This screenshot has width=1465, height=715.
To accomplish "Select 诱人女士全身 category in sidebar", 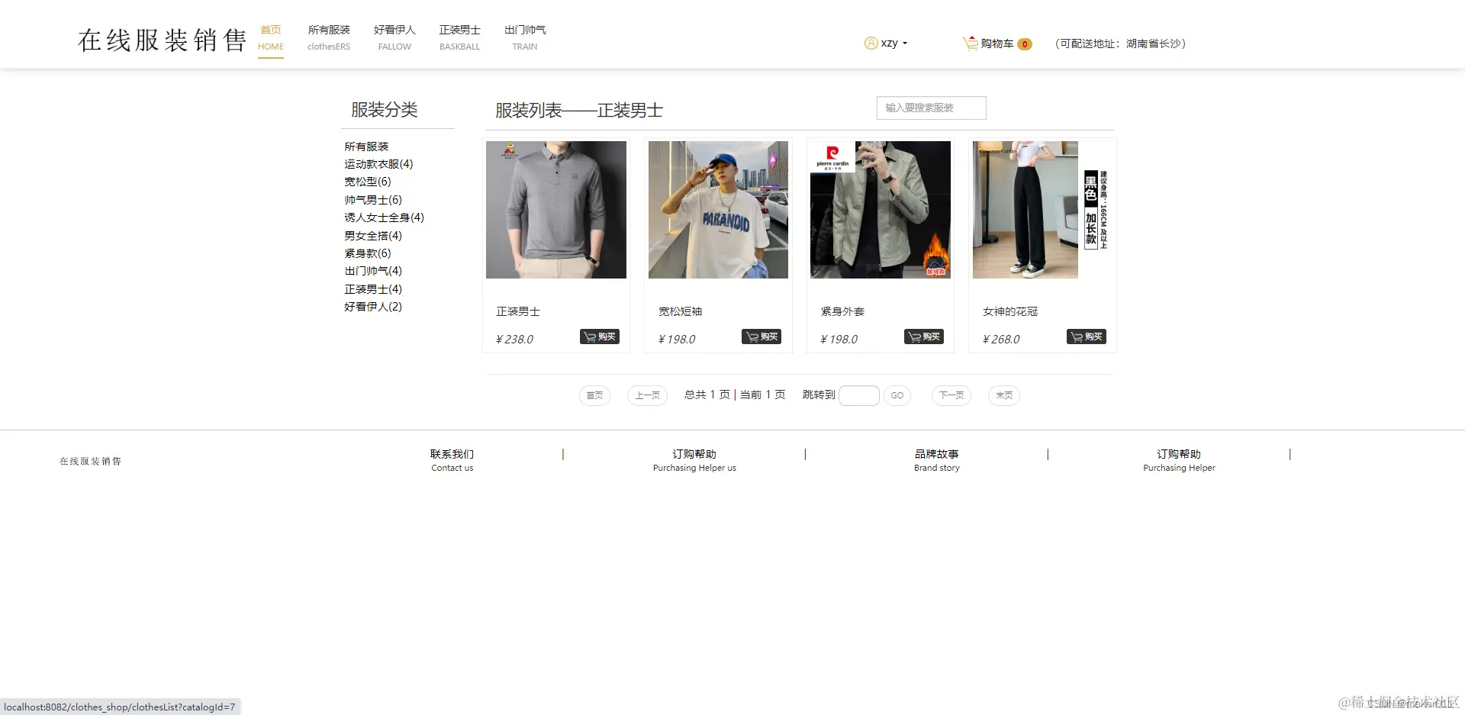I will pyautogui.click(x=383, y=217).
